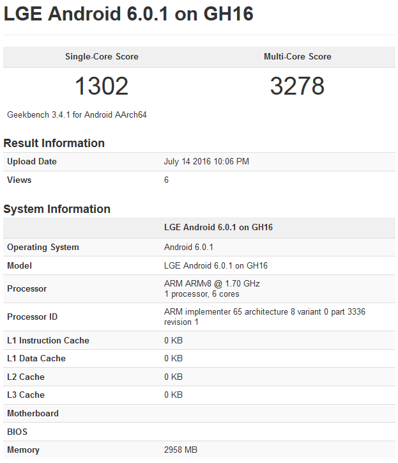Select the L1 Data Cache label
398x463 pixels.
tap(36, 359)
